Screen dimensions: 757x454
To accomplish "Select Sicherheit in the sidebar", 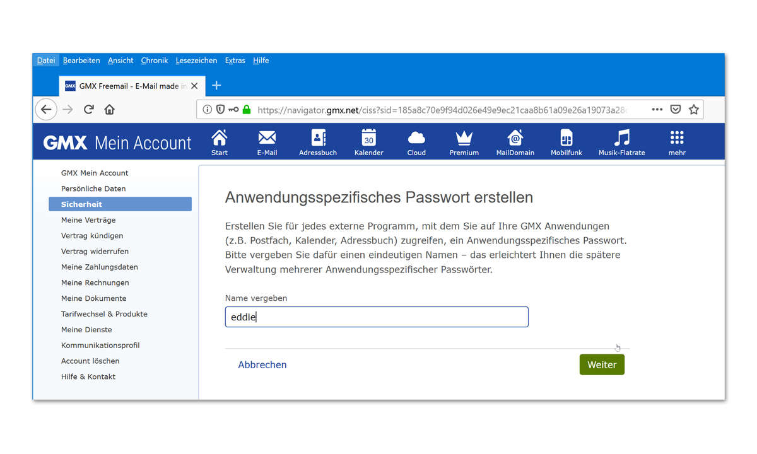I will pos(120,204).
